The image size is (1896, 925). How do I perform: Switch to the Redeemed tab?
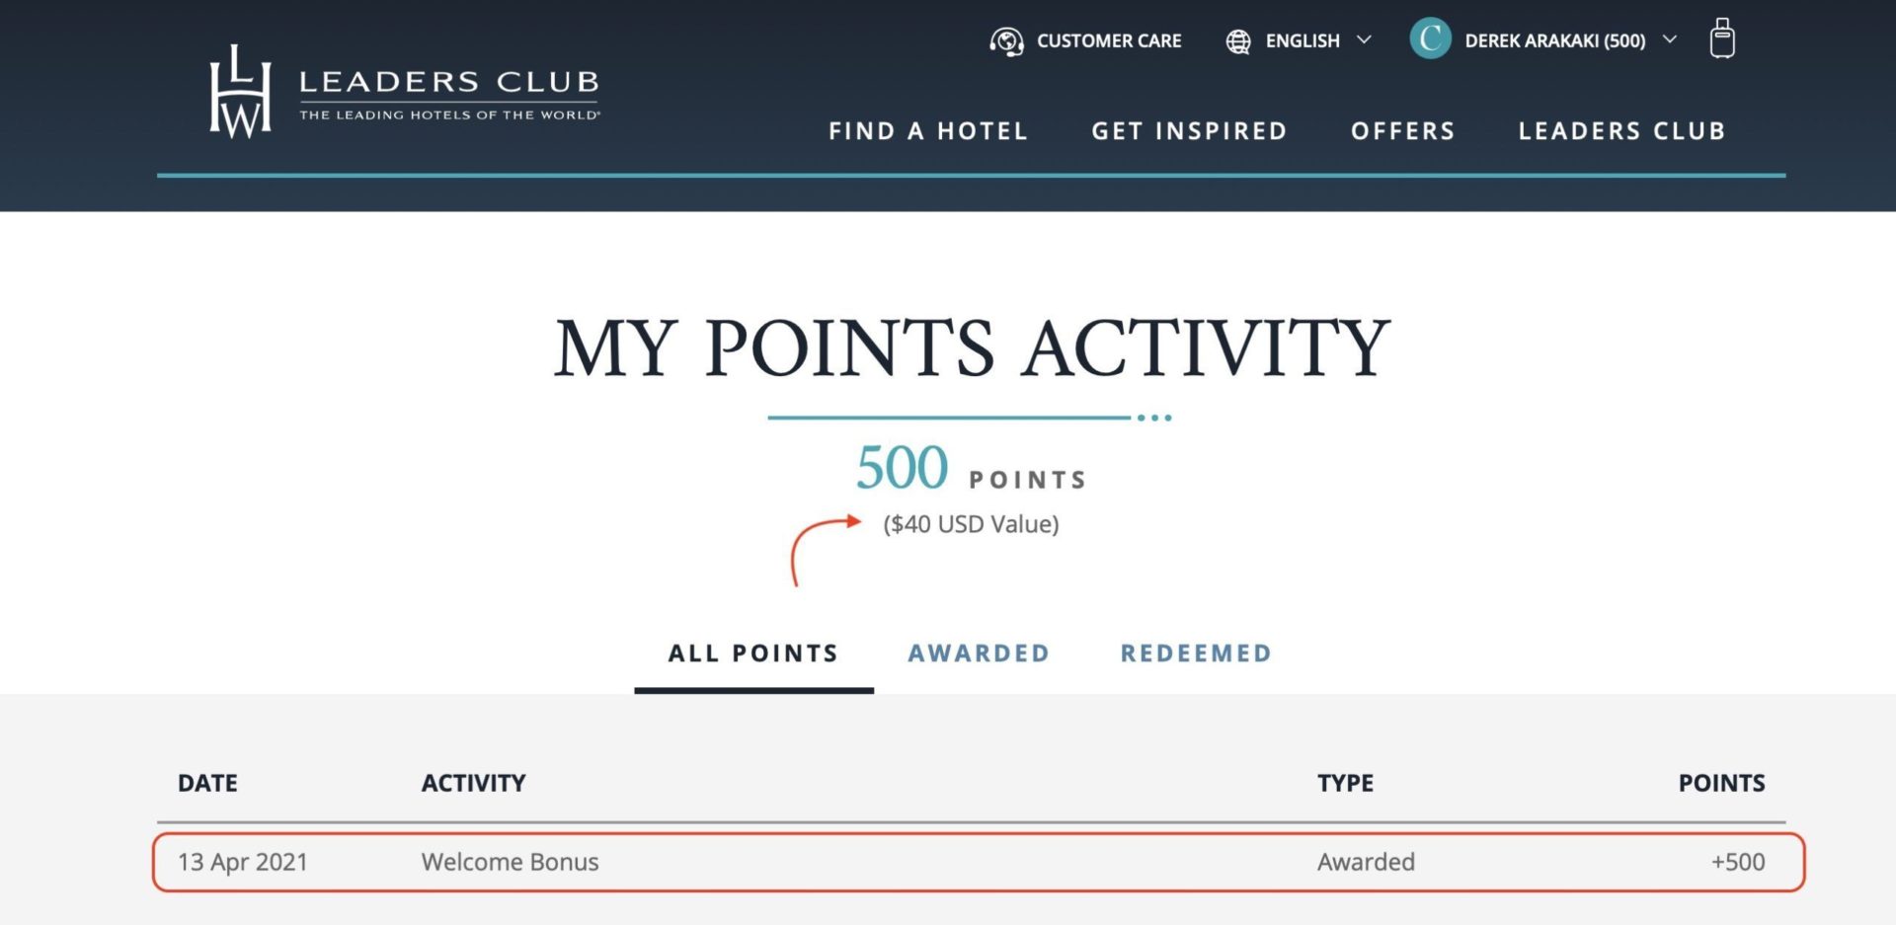(1196, 654)
